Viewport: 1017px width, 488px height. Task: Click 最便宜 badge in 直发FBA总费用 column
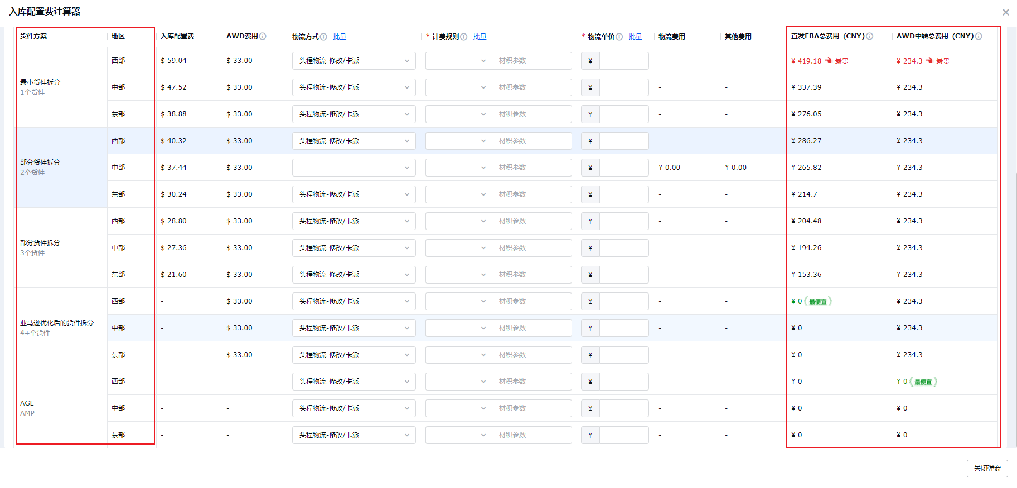tap(818, 302)
